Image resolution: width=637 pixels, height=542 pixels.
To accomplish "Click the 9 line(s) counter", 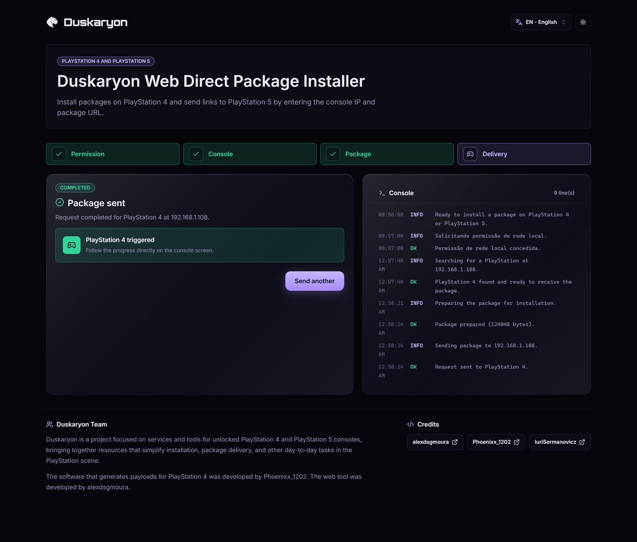I will point(564,193).
